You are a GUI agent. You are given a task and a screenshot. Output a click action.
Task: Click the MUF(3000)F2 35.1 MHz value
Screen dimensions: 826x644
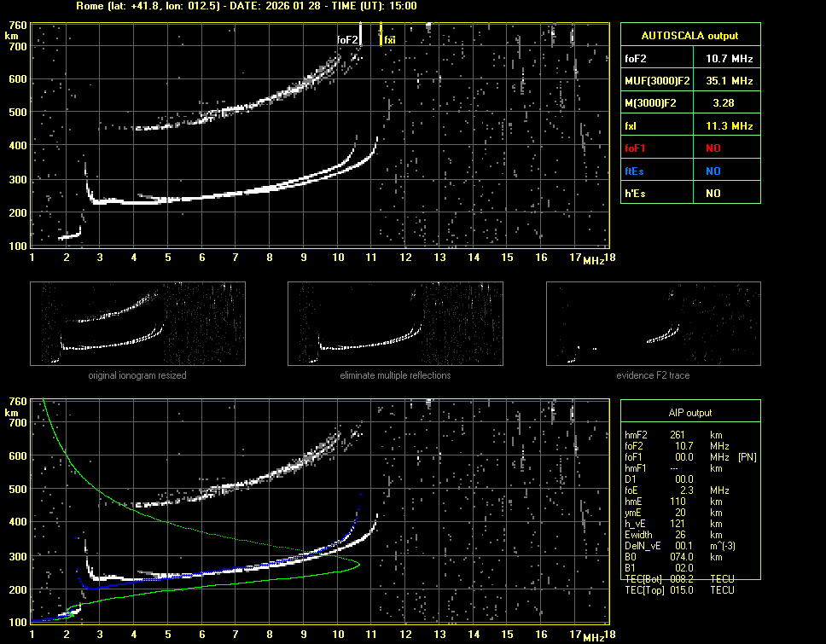[x=729, y=80]
